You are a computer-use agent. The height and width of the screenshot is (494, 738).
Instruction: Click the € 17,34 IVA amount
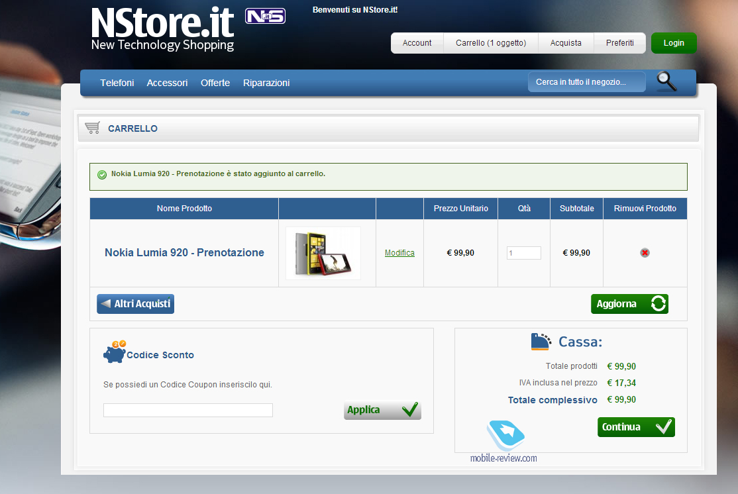pos(621,383)
